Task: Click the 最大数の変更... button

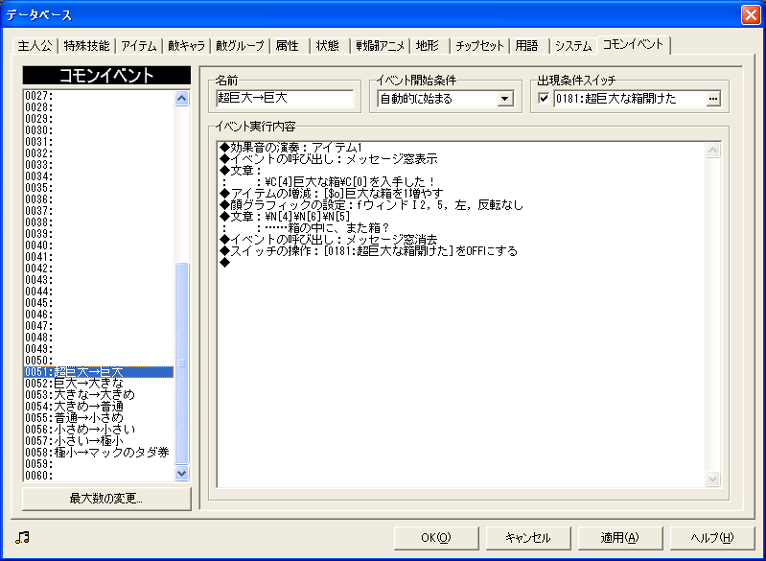Action: click(106, 499)
